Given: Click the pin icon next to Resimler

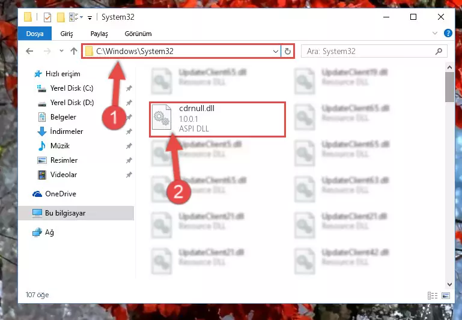Looking at the screenshot, I should (129, 160).
